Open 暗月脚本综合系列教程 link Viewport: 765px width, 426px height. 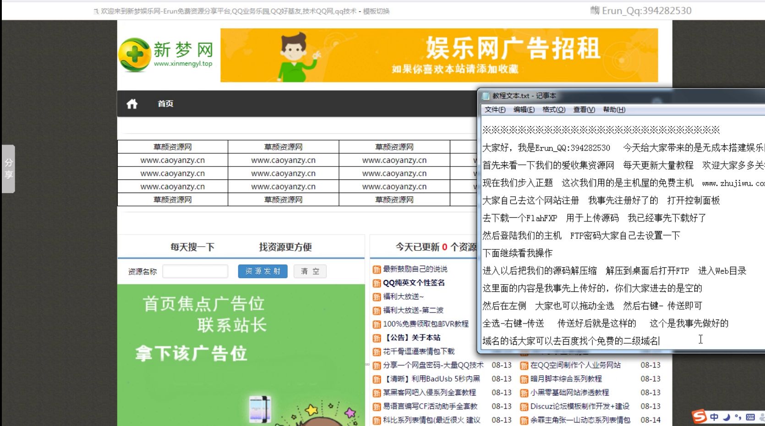566,379
